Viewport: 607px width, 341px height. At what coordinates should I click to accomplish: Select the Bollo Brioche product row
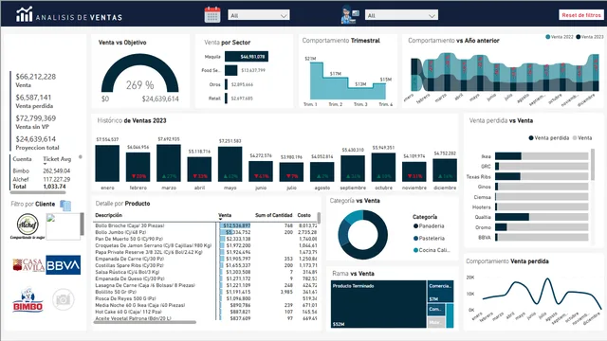pos(206,225)
